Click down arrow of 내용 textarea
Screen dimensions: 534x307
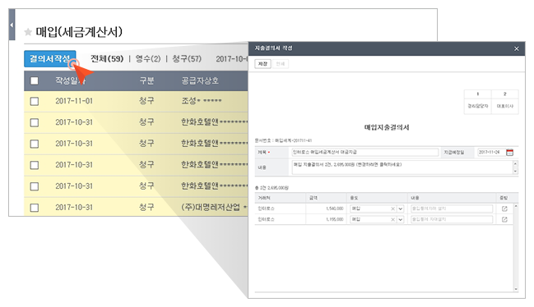(x=515, y=172)
